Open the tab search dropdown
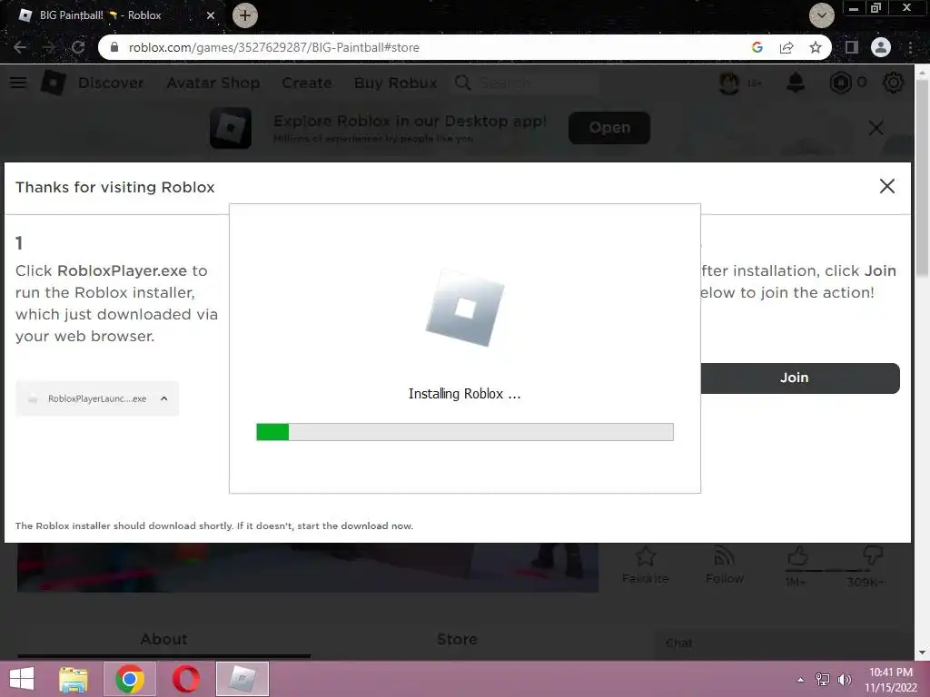The image size is (930, 697). pos(821,15)
